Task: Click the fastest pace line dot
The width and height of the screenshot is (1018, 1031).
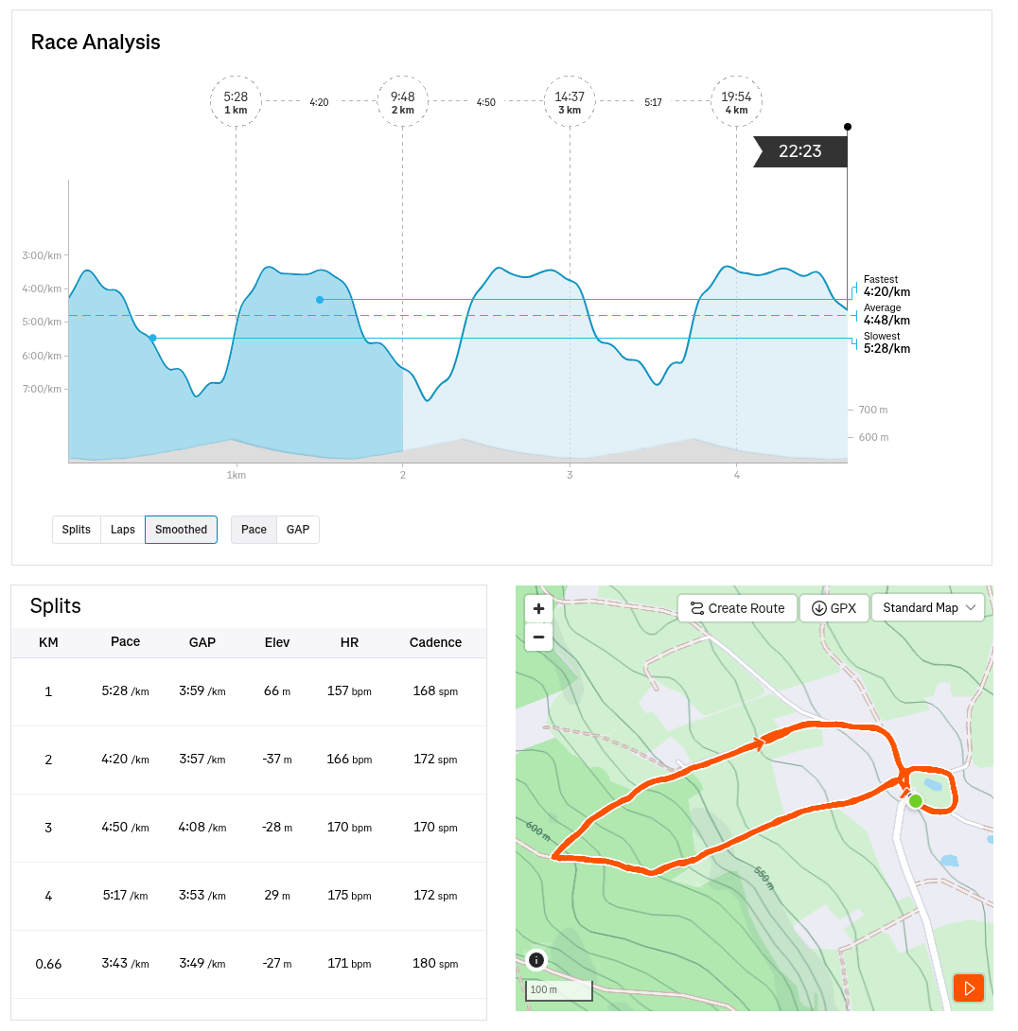Action: 320,300
